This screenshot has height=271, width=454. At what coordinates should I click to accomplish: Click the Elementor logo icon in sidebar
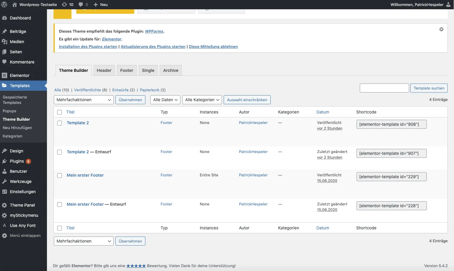coord(4,75)
